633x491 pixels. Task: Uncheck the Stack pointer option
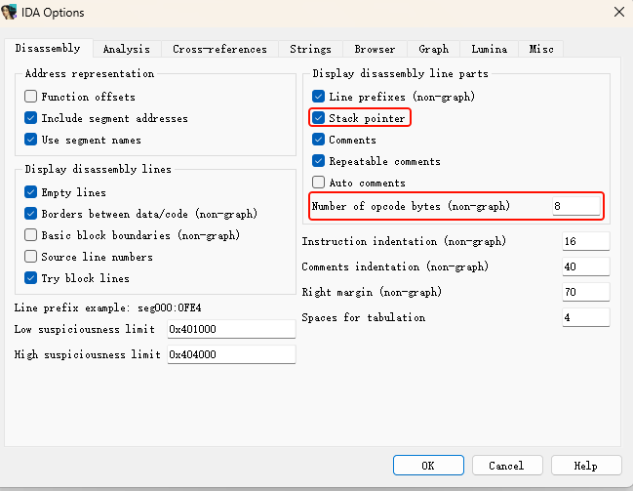point(319,118)
